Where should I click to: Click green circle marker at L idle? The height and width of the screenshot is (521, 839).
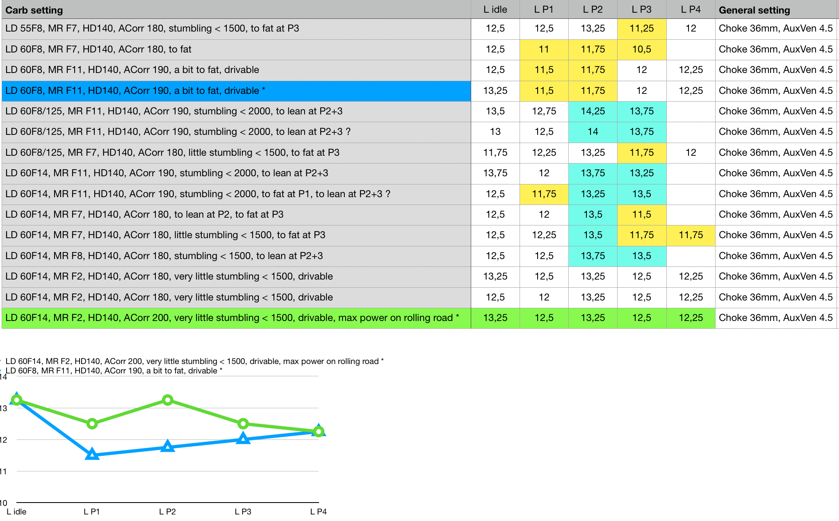17,400
